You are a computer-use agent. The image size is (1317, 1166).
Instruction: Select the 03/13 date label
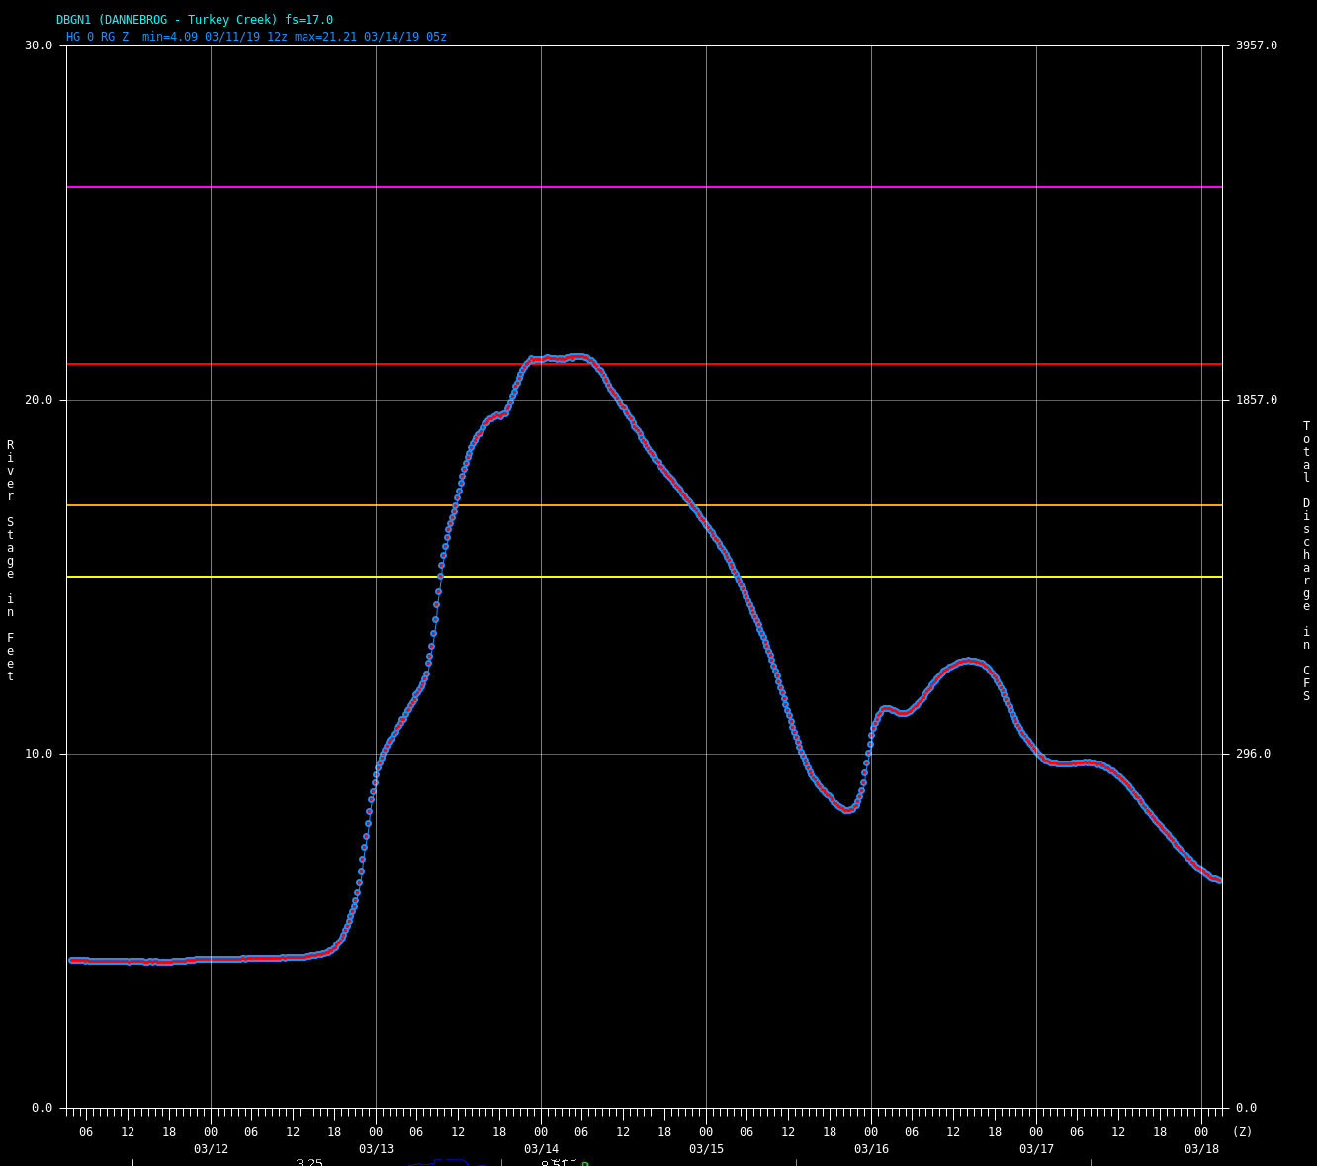pyautogui.click(x=376, y=1149)
